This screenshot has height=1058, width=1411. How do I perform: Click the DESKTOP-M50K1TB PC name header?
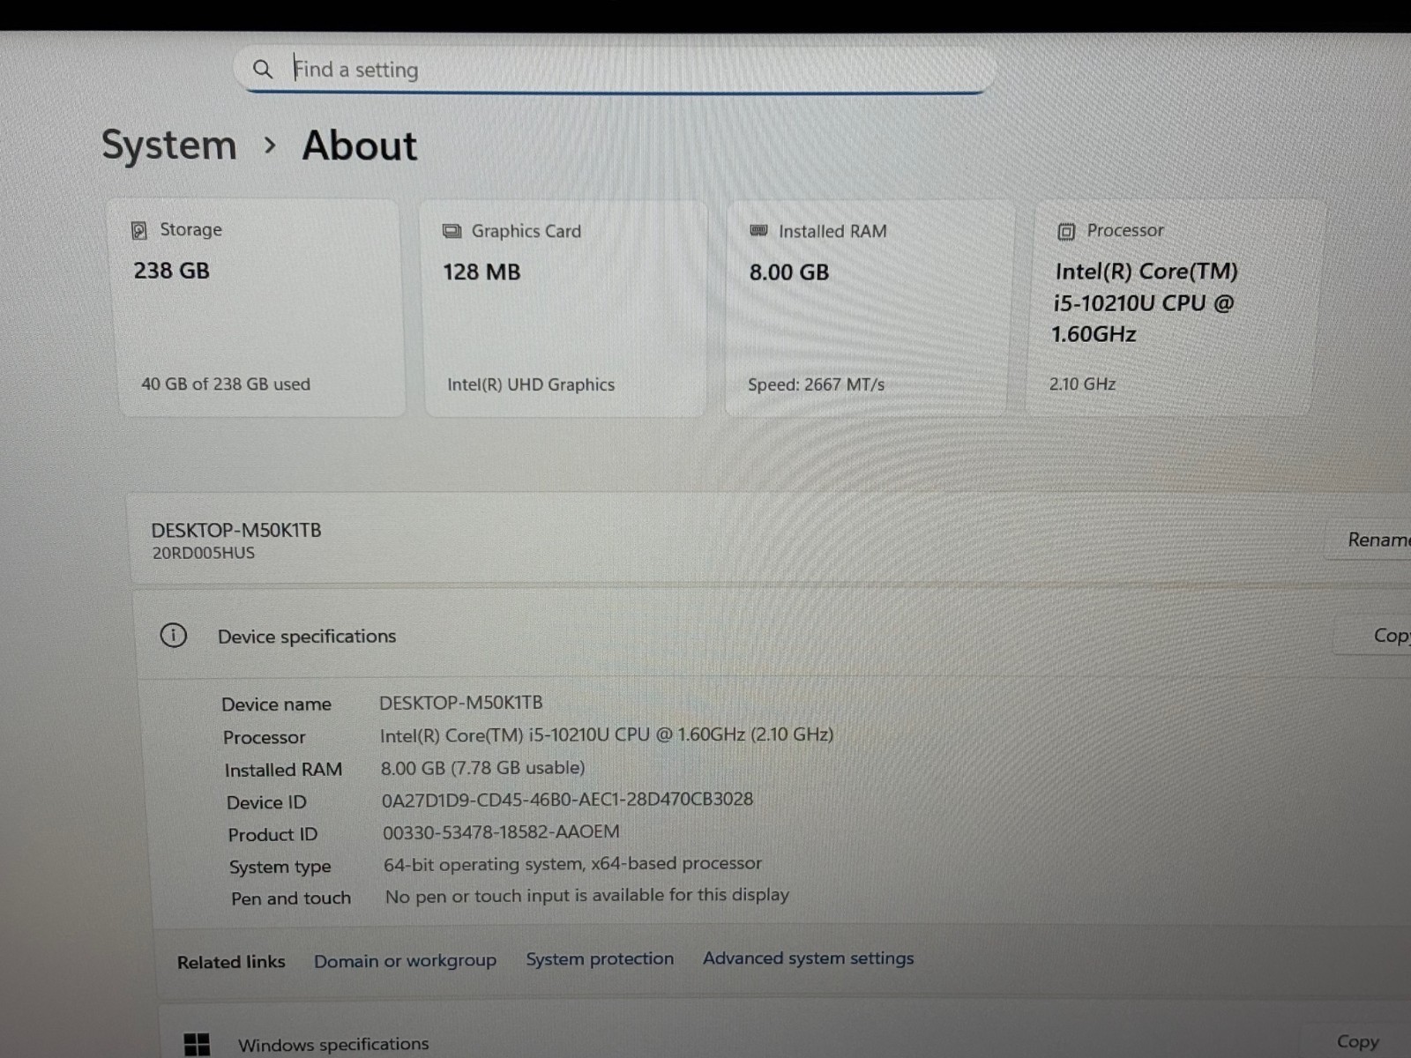(236, 530)
